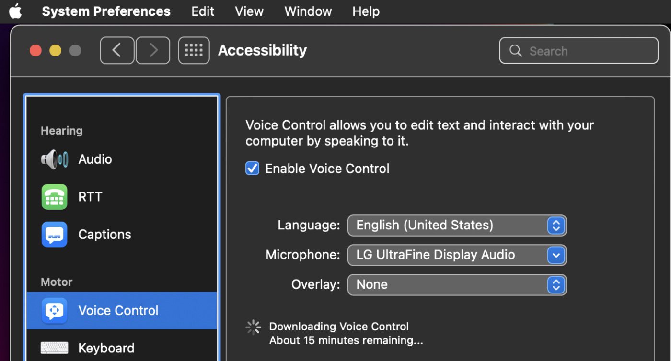Viewport: 671px width, 361px height.
Task: Open the Overlay dropdown set to None
Action: coord(457,285)
